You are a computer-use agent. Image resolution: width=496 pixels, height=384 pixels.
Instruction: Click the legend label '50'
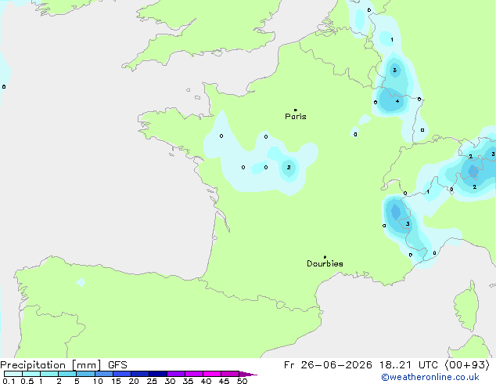[242, 381]
